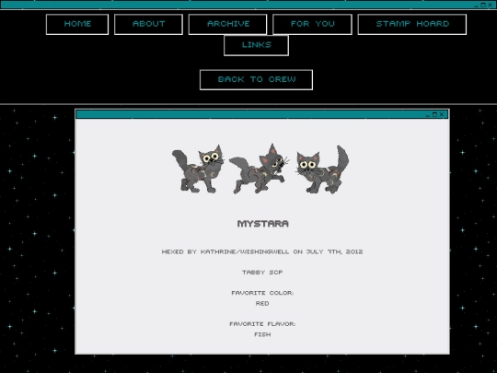Image resolution: width=497 pixels, height=373 pixels.
Task: Visit the For You page
Action: click(x=312, y=25)
